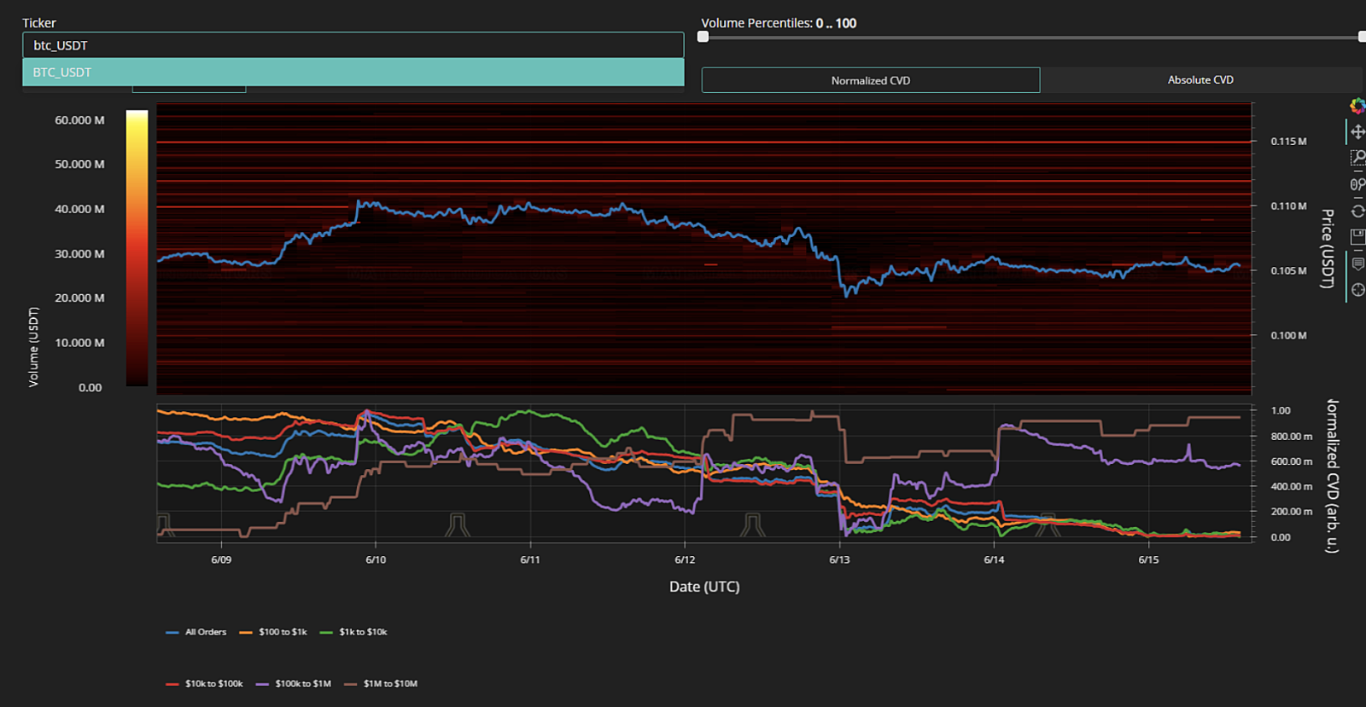The image size is (1366, 707).
Task: Click the Volume Percentiles slider track middle
Action: 1032,38
